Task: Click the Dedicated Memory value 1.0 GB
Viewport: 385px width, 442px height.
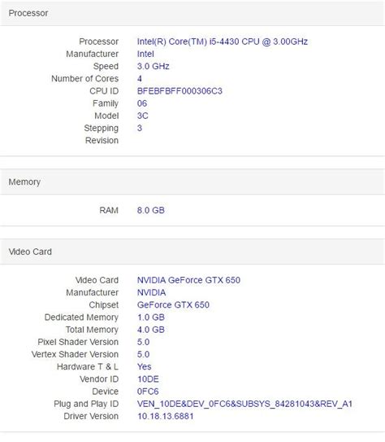Action: point(151,317)
